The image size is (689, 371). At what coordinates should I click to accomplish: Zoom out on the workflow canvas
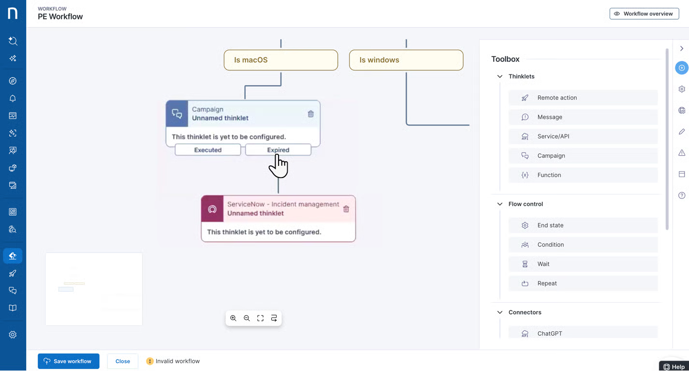pos(247,318)
